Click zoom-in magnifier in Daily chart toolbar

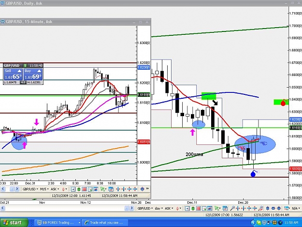point(232,208)
